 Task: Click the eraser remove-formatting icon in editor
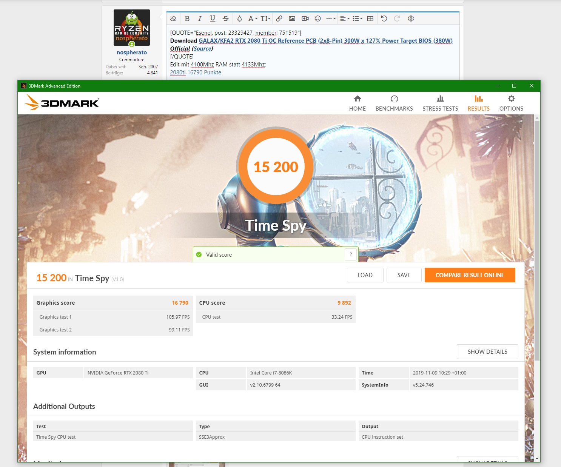coord(173,18)
